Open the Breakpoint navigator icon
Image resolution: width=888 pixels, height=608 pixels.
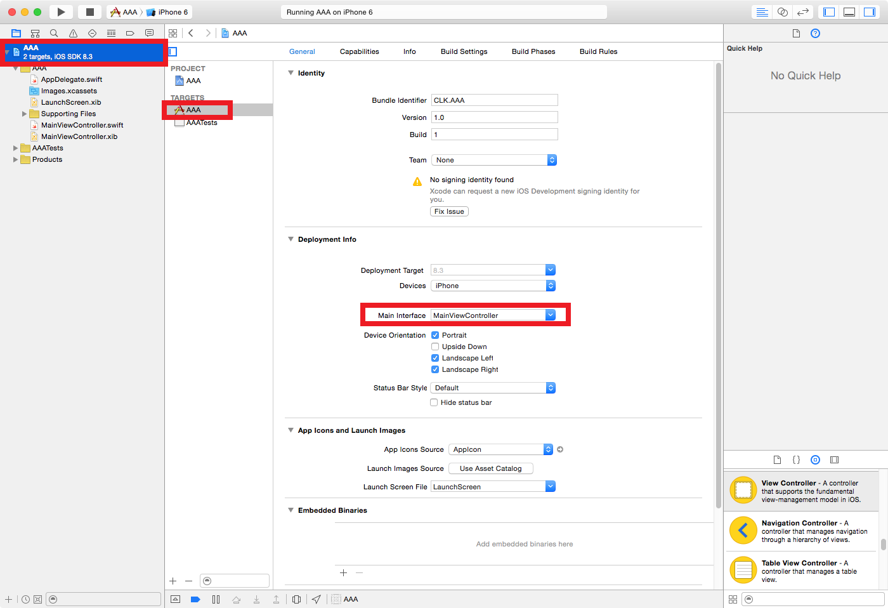click(x=130, y=33)
